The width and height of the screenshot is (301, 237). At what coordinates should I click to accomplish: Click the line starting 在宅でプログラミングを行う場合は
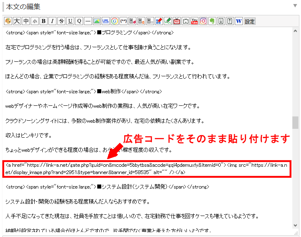[98, 47]
